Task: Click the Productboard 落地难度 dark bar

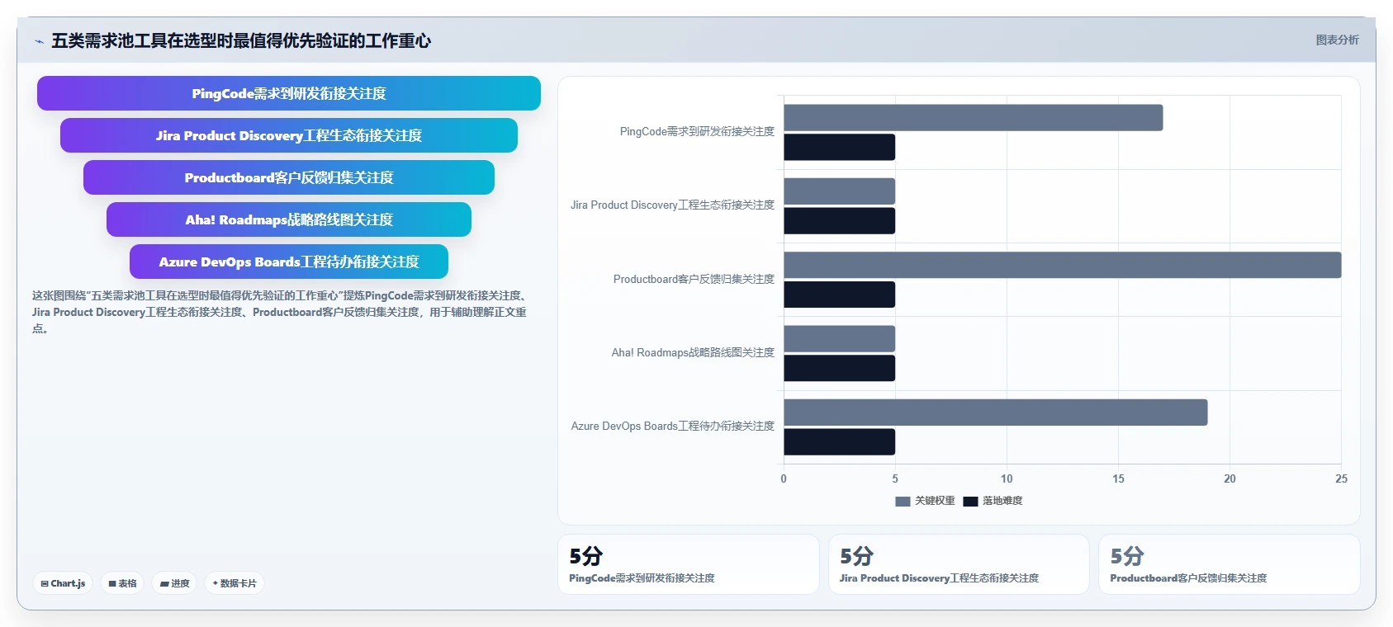Action: click(840, 295)
